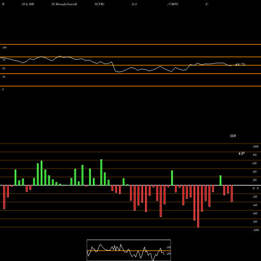This screenshot has height=261, width=261.
Task: Click the 38 value in the mini chart
Action: coord(169,247)
